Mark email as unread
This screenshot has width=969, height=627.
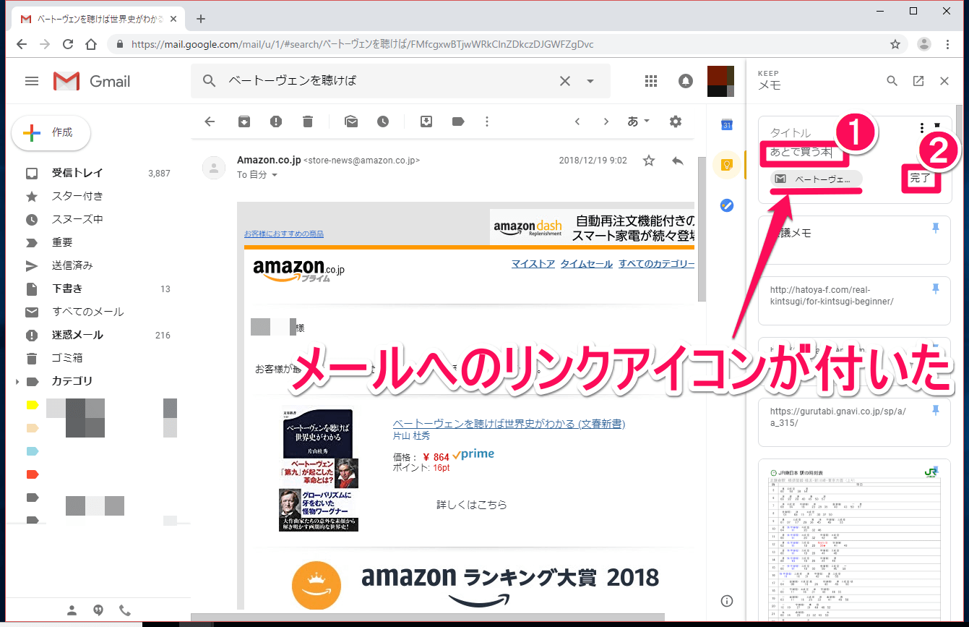tap(351, 121)
